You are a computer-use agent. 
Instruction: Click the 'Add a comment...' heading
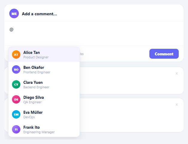pos(39,14)
